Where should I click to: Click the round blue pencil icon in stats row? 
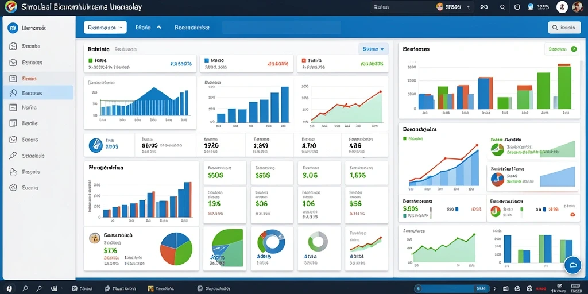pyautogui.click(x=96, y=145)
